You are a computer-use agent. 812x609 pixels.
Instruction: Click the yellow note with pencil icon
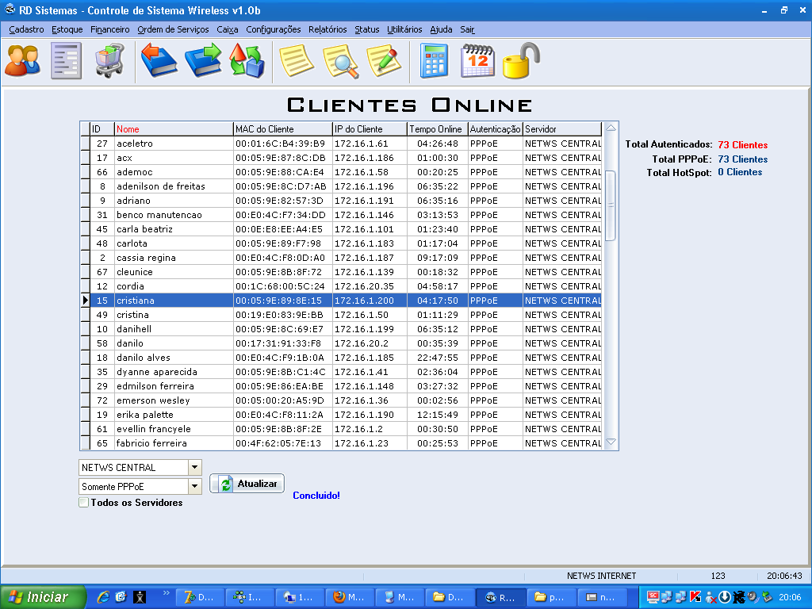(x=384, y=61)
